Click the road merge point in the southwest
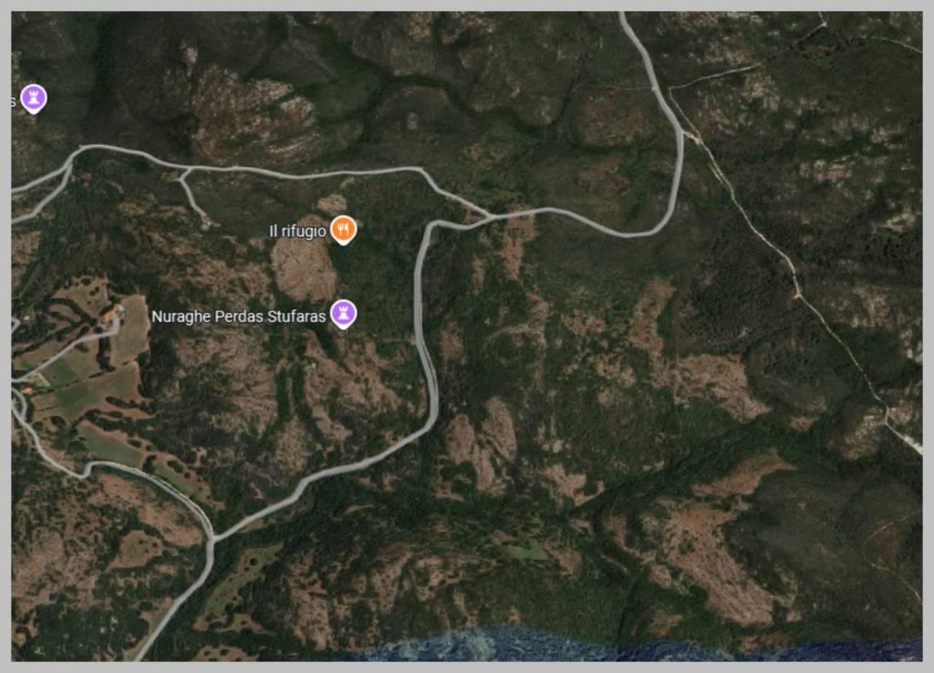The height and width of the screenshot is (673, 934). pyautogui.click(x=211, y=541)
